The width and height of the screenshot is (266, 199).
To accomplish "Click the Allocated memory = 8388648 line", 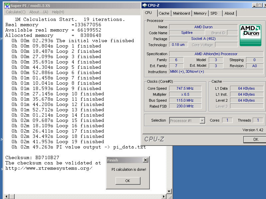I will tap(53, 35).
